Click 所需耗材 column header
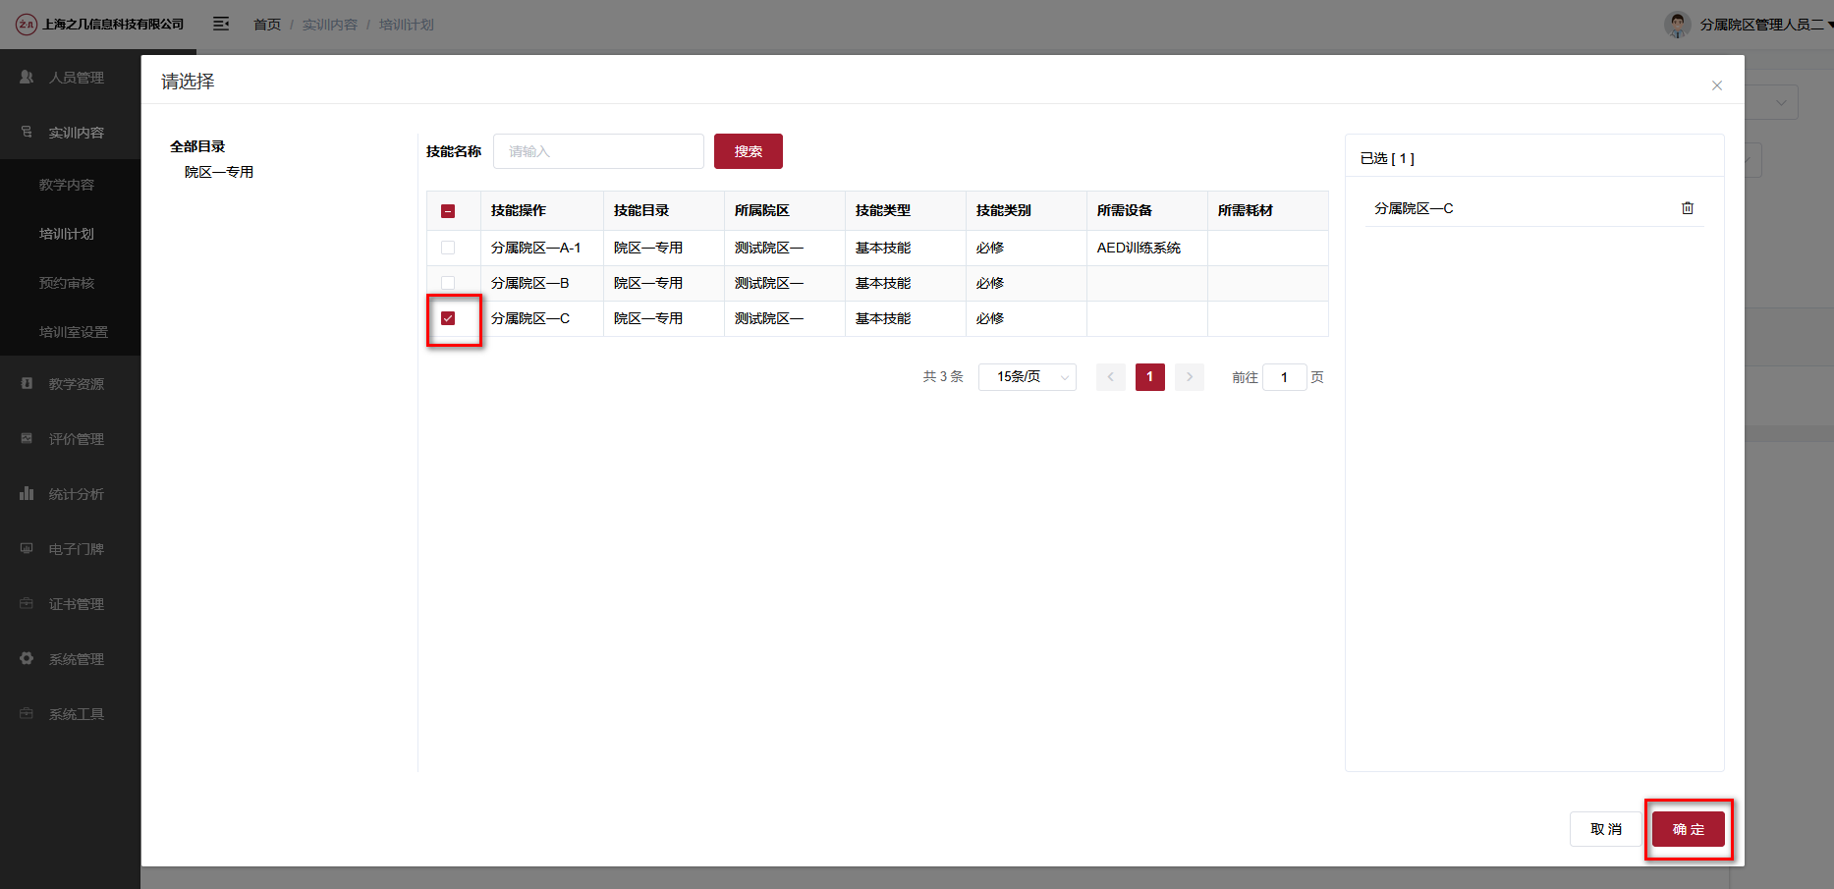This screenshot has width=1834, height=889. tap(1246, 210)
